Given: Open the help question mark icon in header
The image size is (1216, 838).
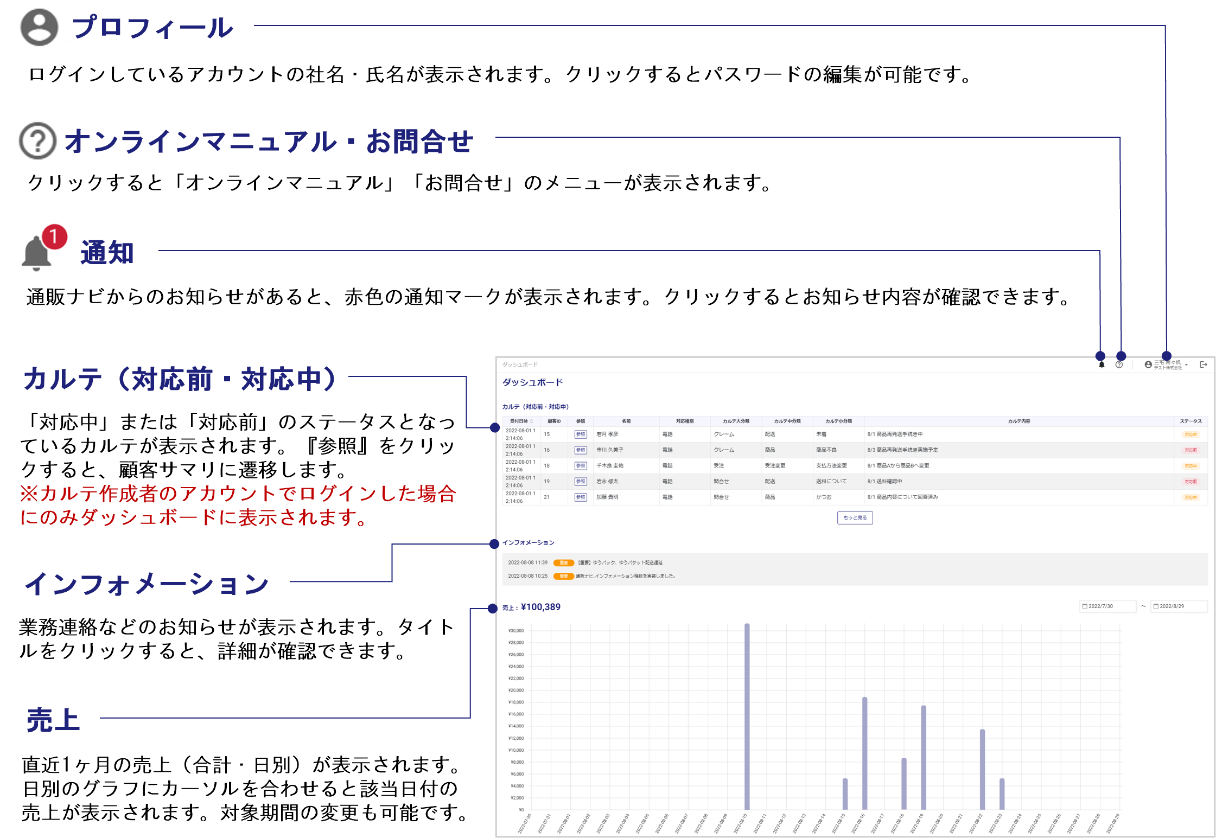Looking at the screenshot, I should (x=1119, y=365).
